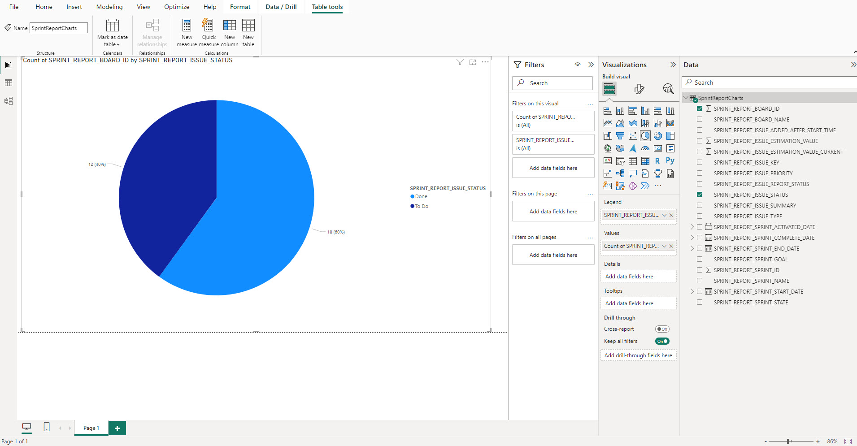Switch to the Data / Drill tab

coord(281,7)
